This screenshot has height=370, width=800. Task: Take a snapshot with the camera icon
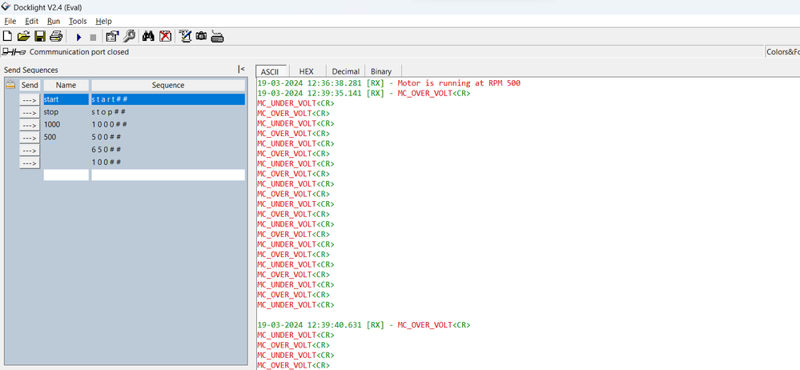coord(202,36)
